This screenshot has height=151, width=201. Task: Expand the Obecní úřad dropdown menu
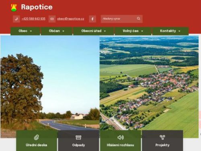[93, 31]
